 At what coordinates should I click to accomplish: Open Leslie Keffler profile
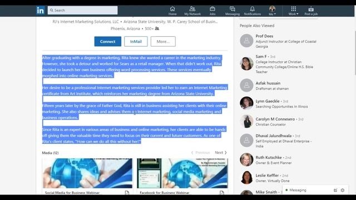pyautogui.click(x=267, y=176)
